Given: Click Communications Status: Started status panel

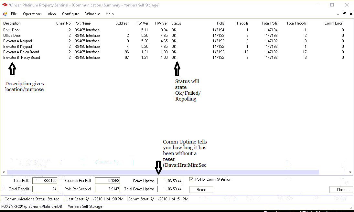Looking at the screenshot, I should [x=32, y=199].
